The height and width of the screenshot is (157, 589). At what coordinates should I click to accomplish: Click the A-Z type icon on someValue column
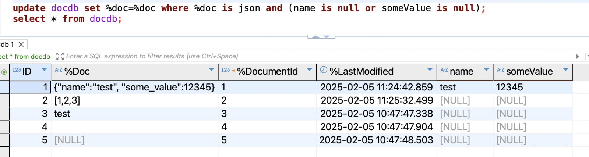[501, 70]
